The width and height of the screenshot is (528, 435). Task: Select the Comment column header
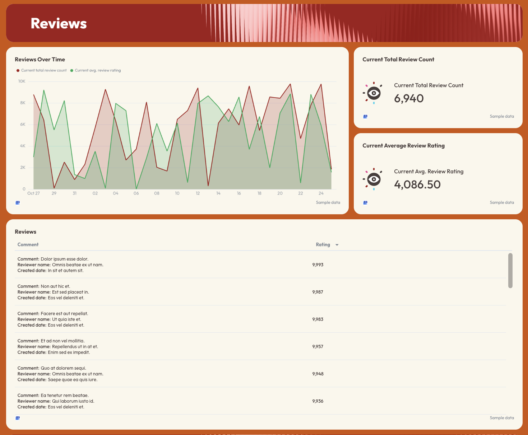tap(28, 244)
